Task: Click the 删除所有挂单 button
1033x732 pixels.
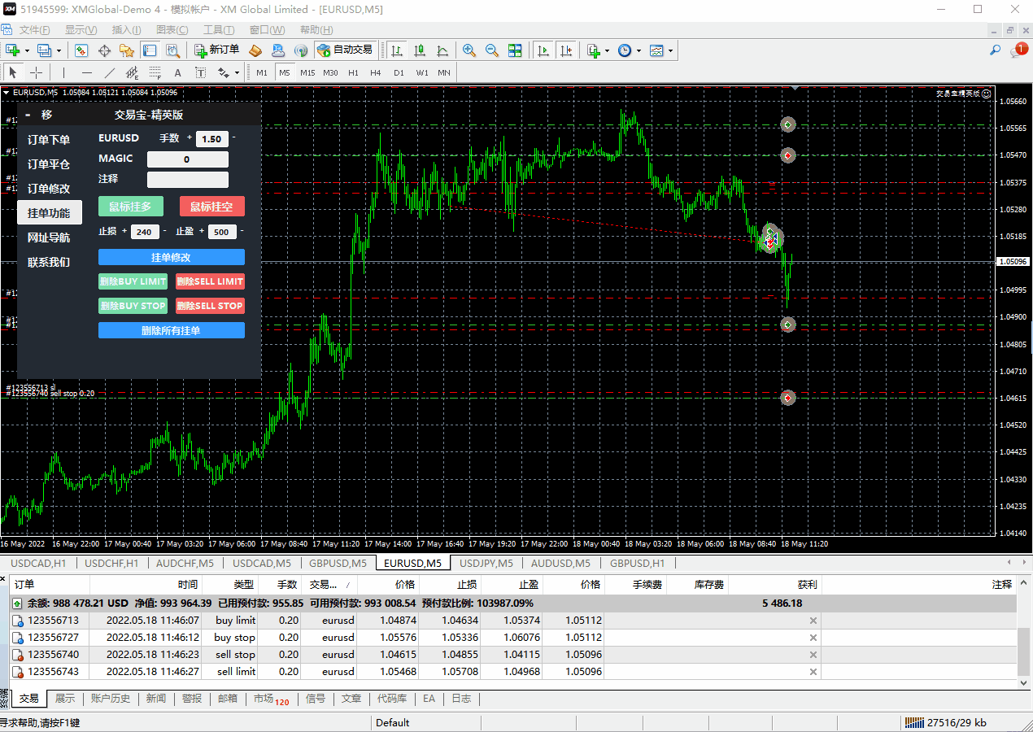Action: click(171, 330)
